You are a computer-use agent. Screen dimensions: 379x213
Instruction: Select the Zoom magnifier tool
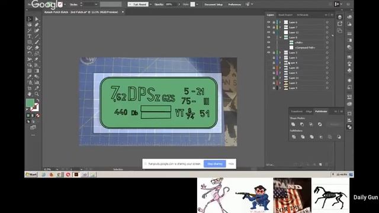(x=37, y=94)
